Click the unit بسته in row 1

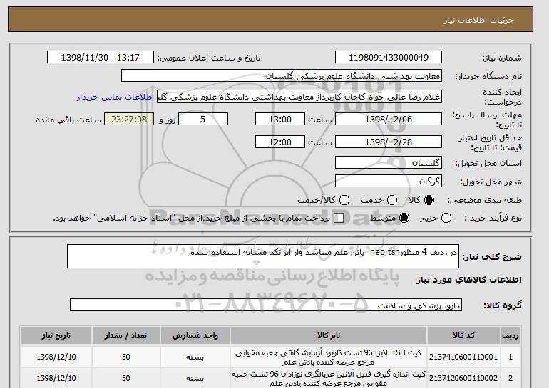tap(195, 357)
